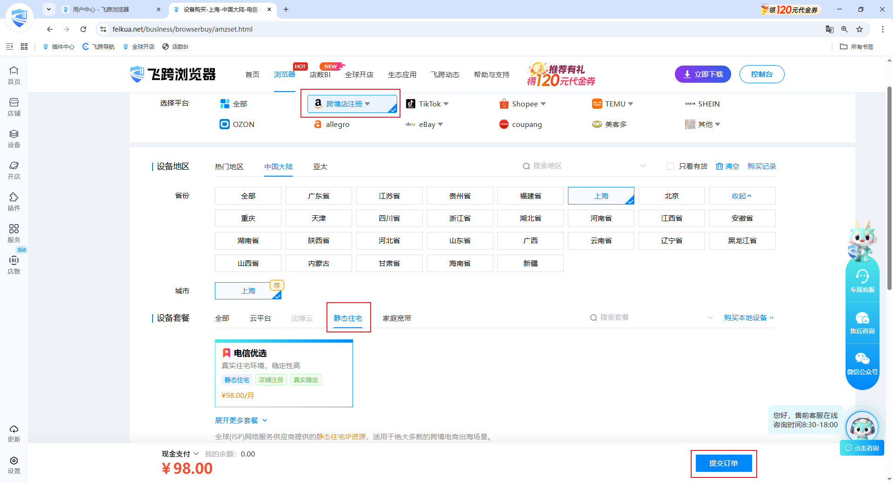Open the browser three-dot menu
This screenshot has height=483, width=893.
click(x=882, y=29)
